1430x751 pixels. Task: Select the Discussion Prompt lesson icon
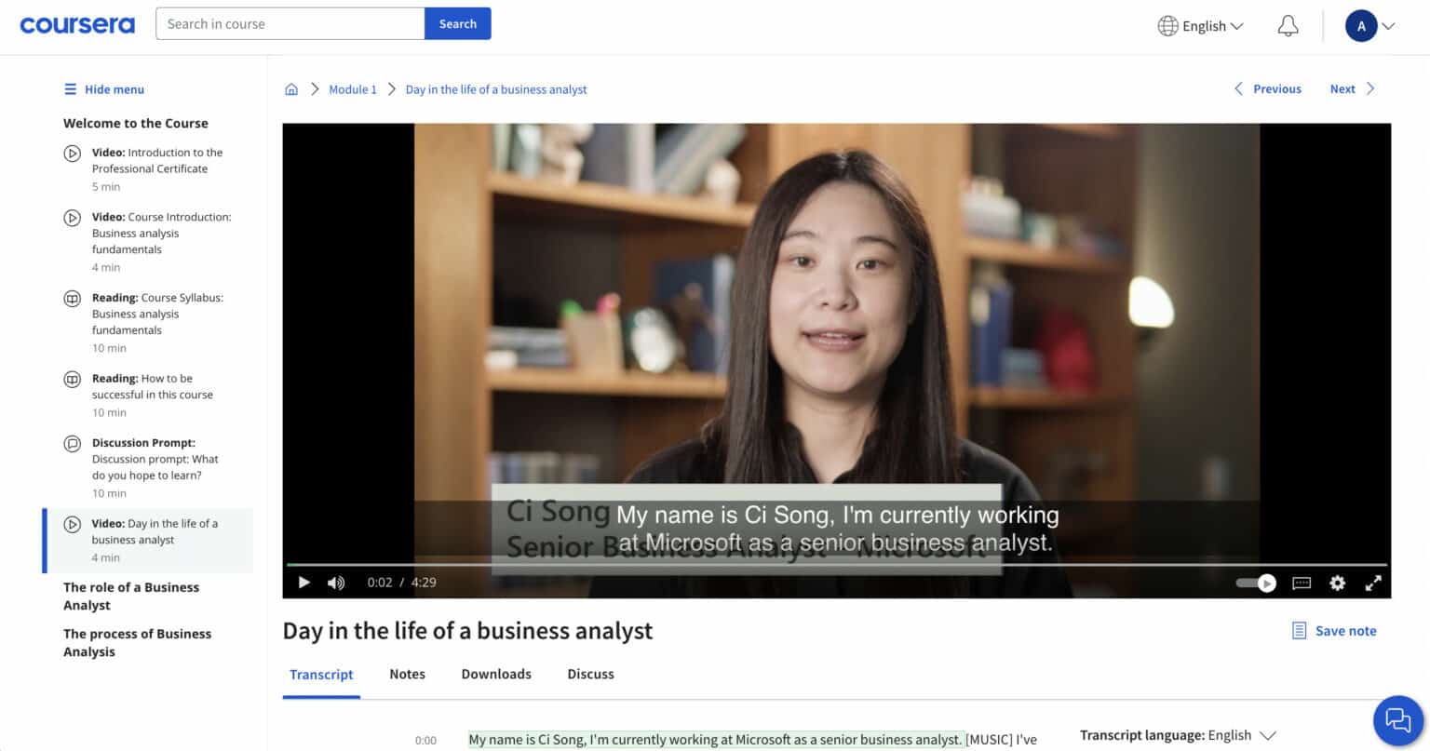click(x=74, y=444)
